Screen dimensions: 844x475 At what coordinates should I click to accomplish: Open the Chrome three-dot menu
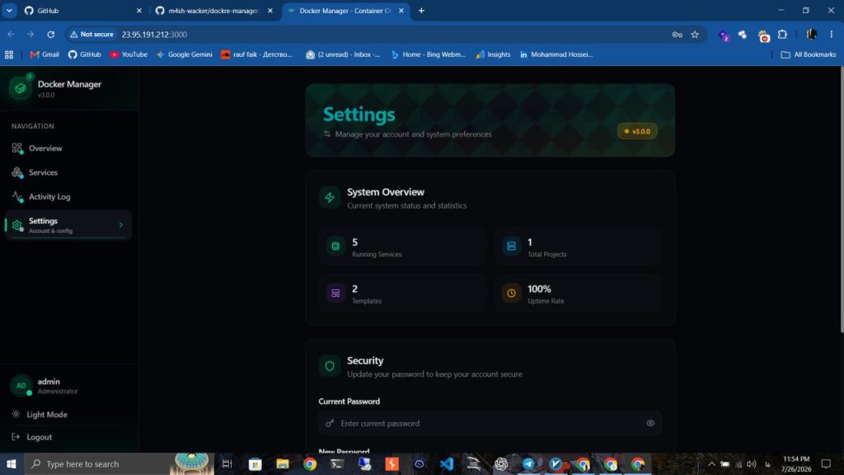coord(832,35)
